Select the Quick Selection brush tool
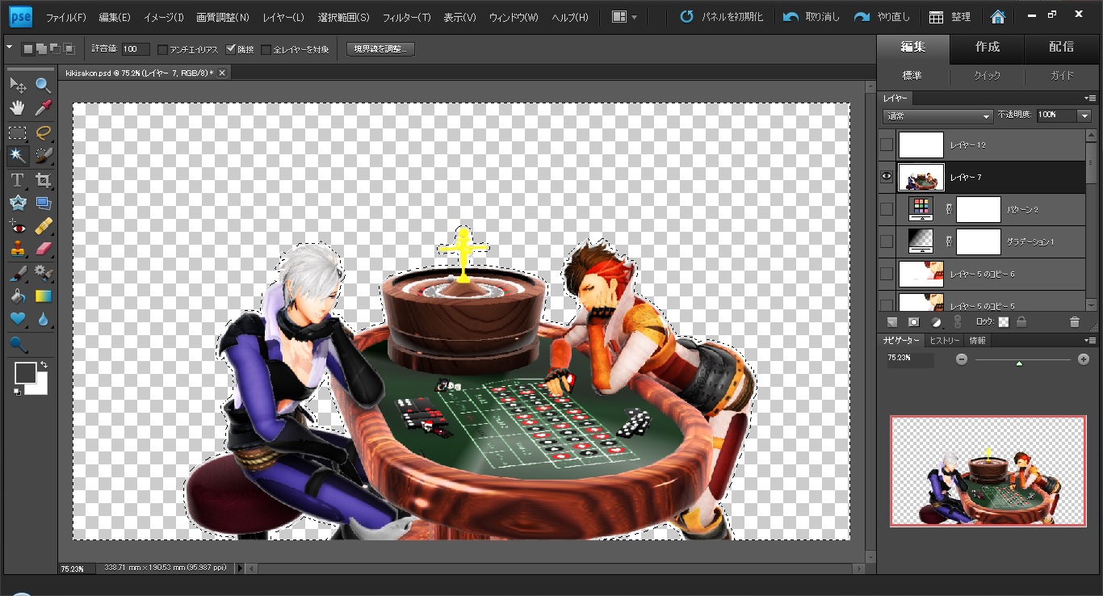The width and height of the screenshot is (1103, 596). 43,155
